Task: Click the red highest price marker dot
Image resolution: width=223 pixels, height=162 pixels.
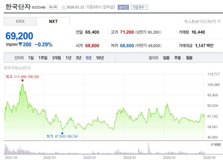Action: tap(22, 80)
